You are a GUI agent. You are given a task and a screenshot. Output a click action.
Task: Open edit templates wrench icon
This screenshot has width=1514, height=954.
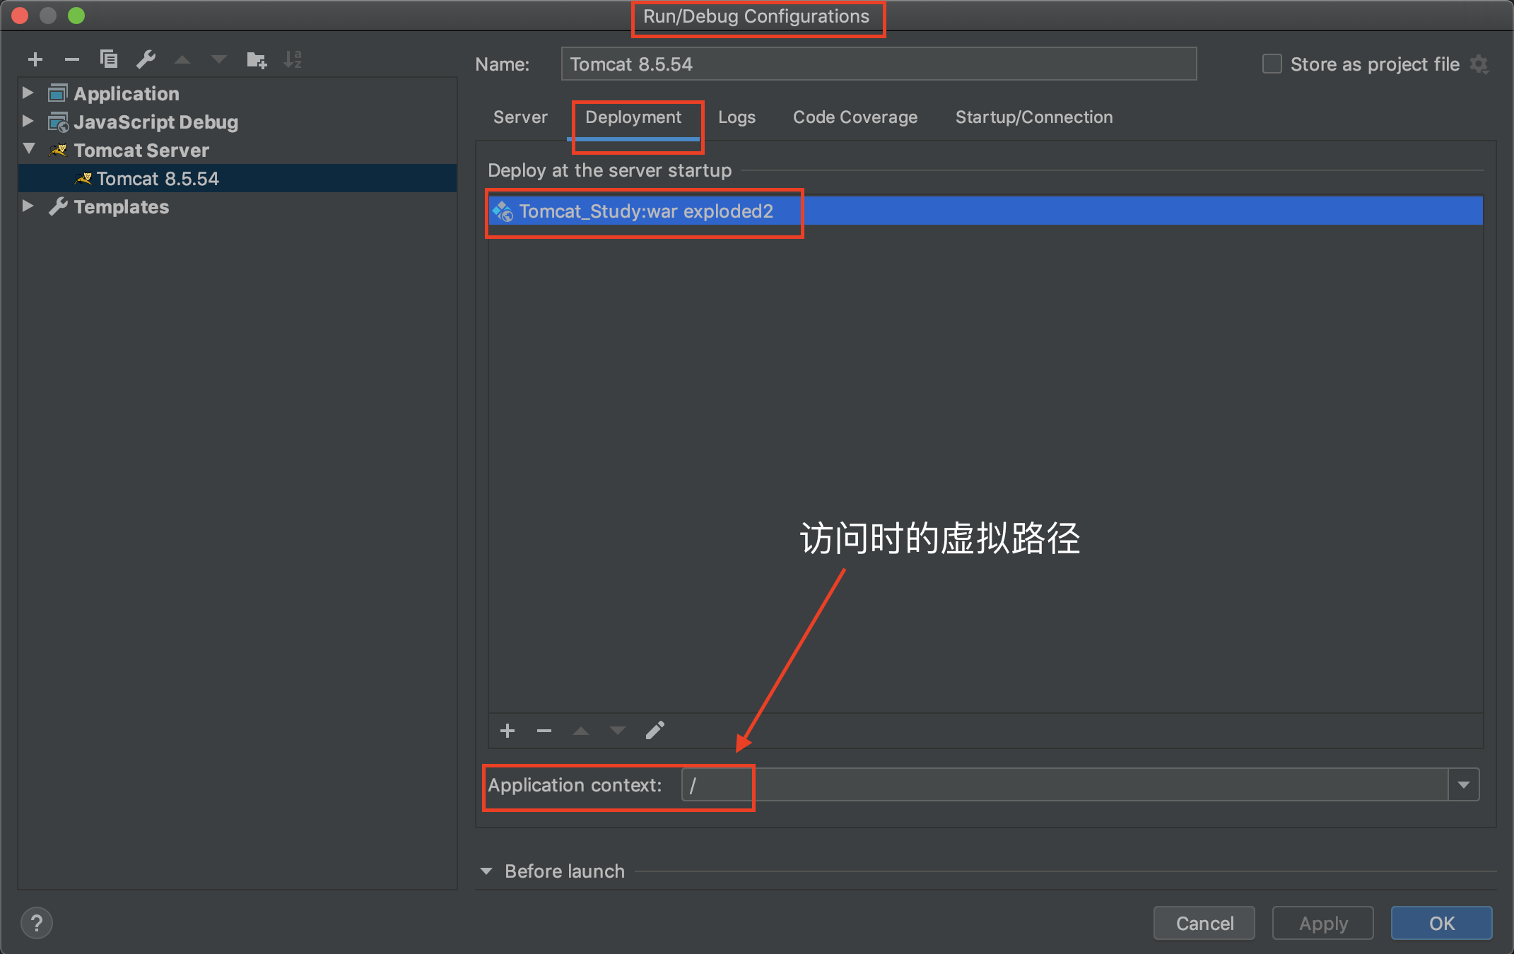146,59
